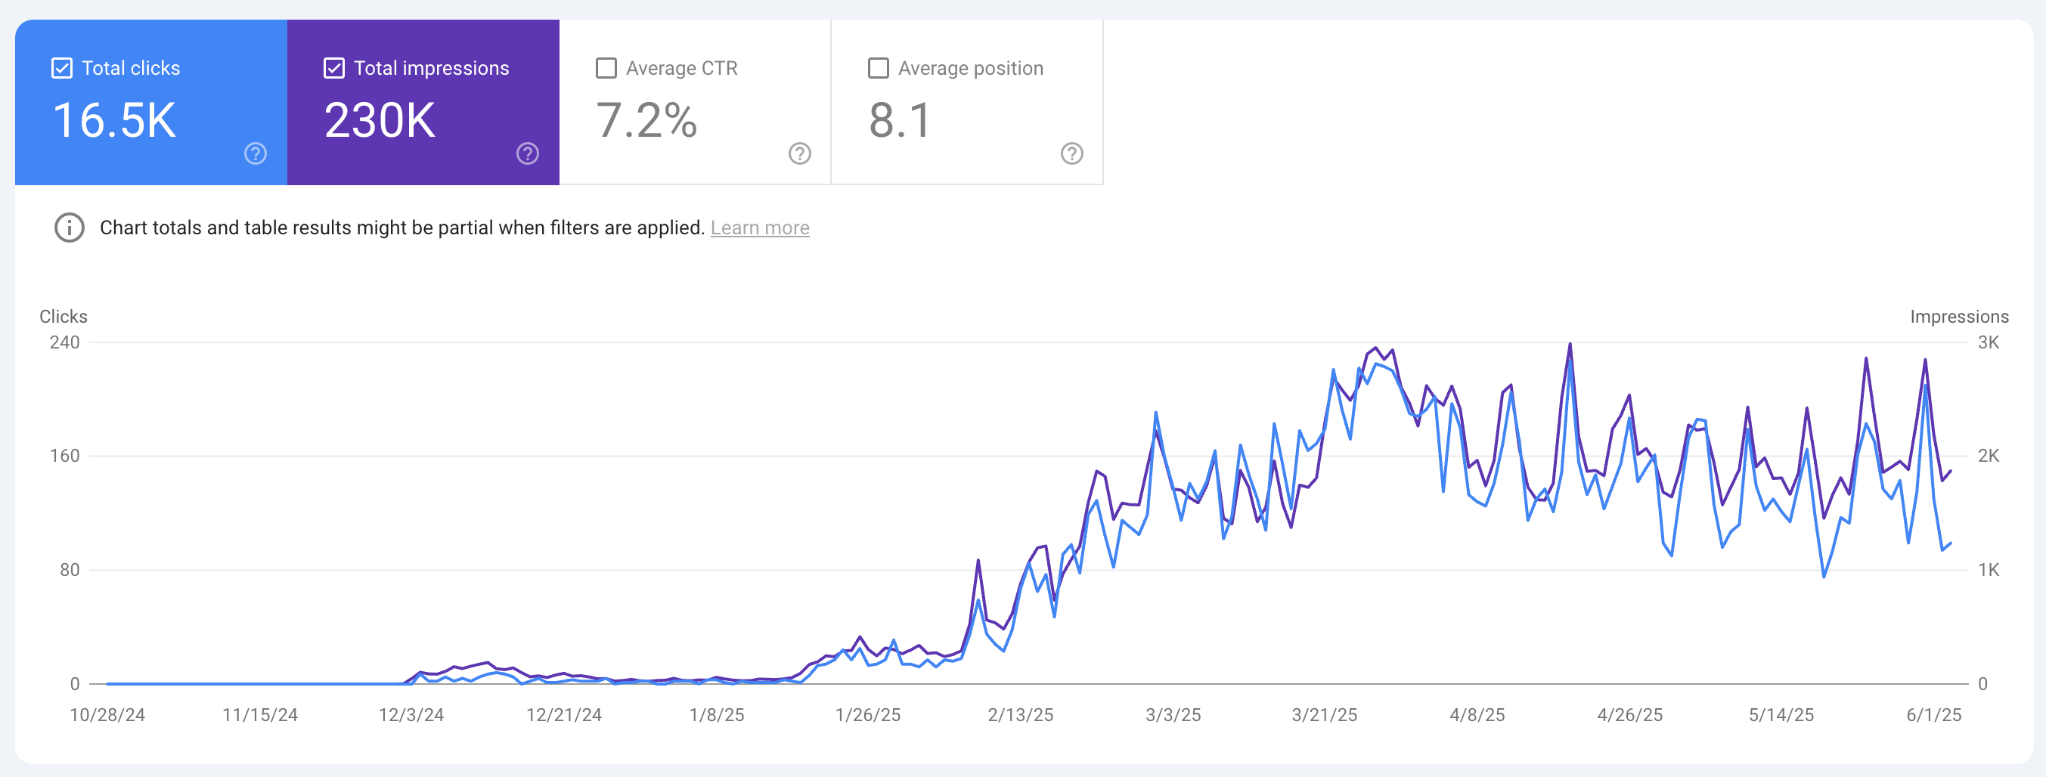Click the 10/28/24 date on the x-axis

(107, 714)
